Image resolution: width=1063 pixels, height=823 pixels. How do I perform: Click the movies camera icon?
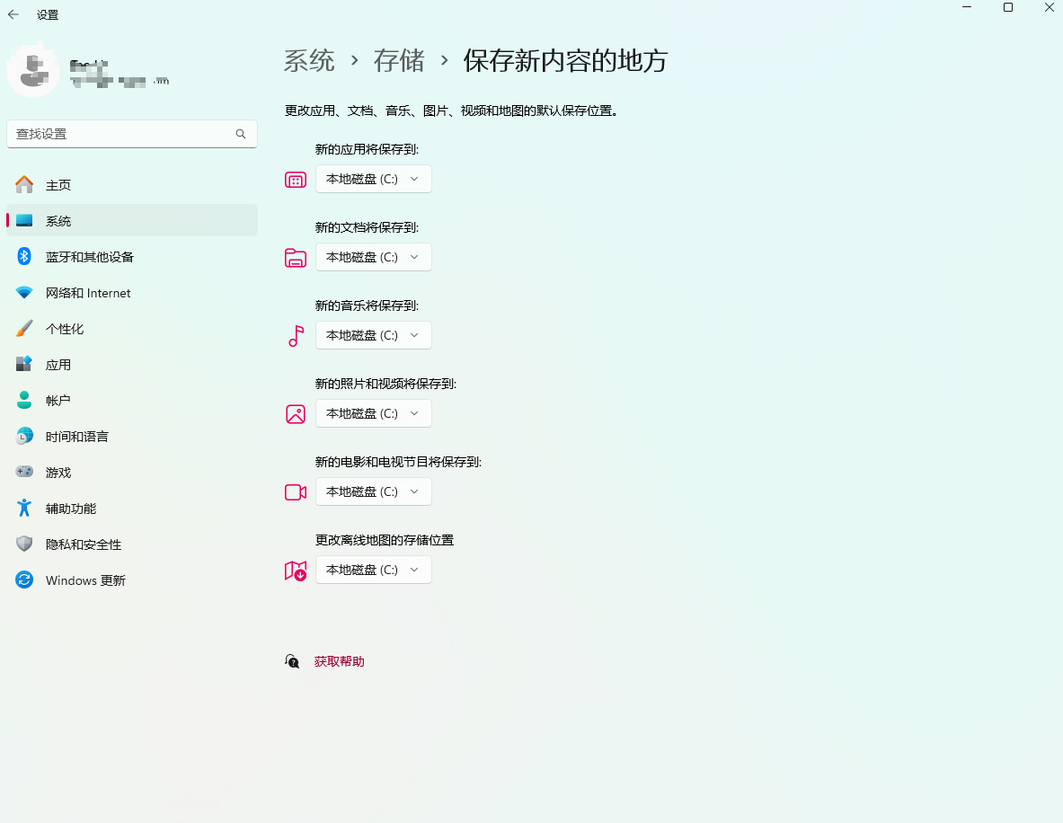point(296,492)
